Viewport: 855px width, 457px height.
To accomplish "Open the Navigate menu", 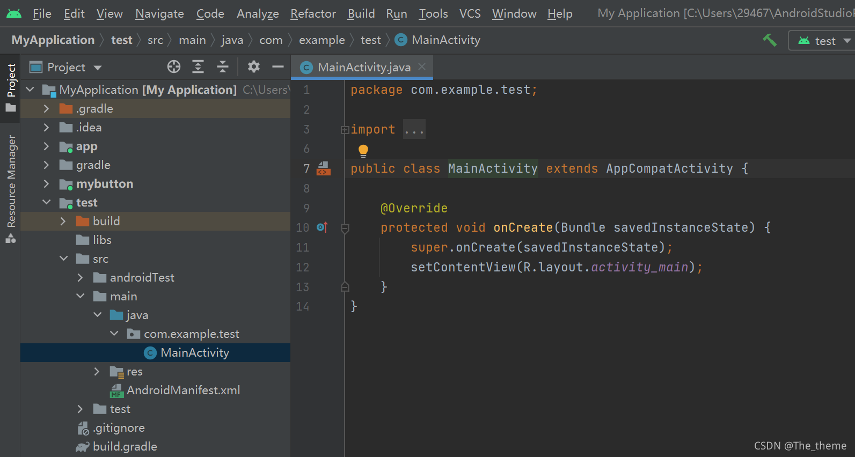I will tap(159, 13).
